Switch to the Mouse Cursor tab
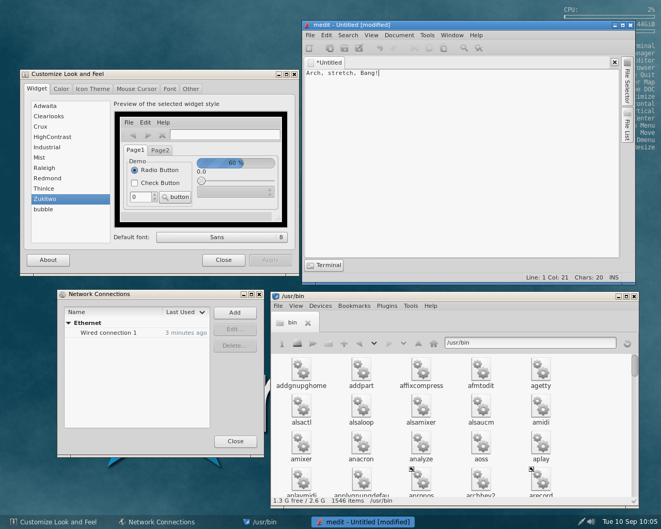The width and height of the screenshot is (661, 529). pos(136,89)
